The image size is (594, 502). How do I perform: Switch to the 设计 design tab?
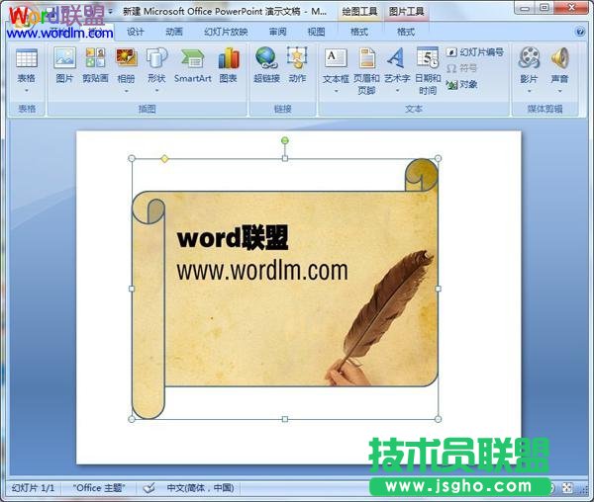pos(136,32)
